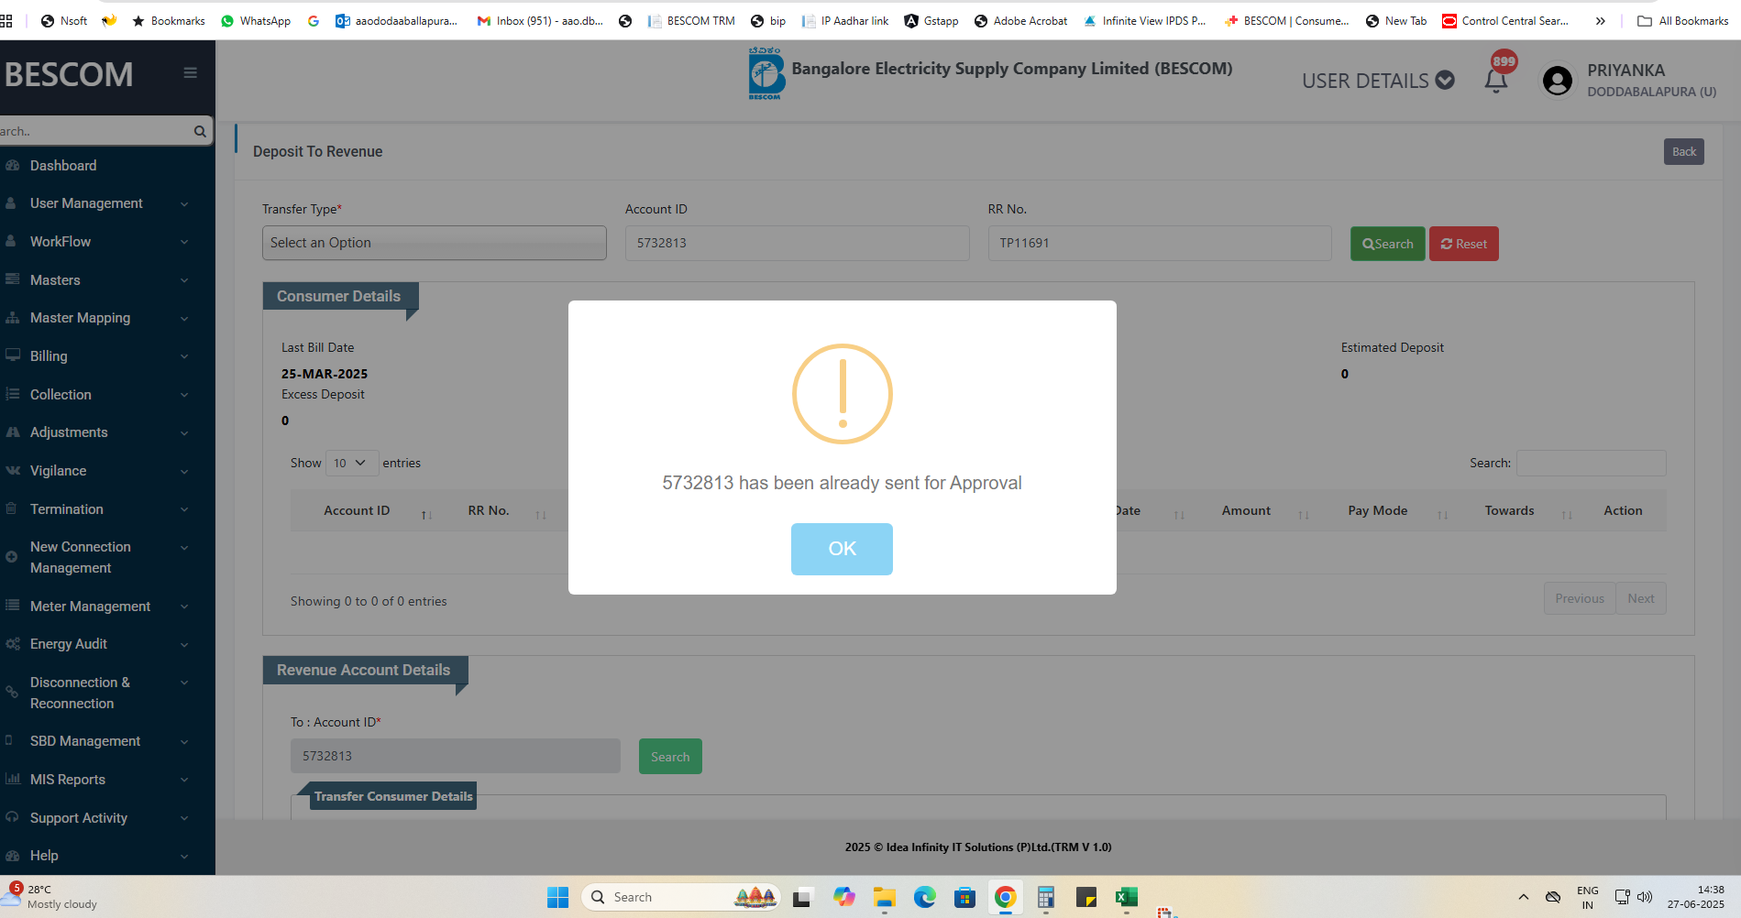1741x918 pixels.
Task: Click the Next pagination button
Action: [1641, 598]
